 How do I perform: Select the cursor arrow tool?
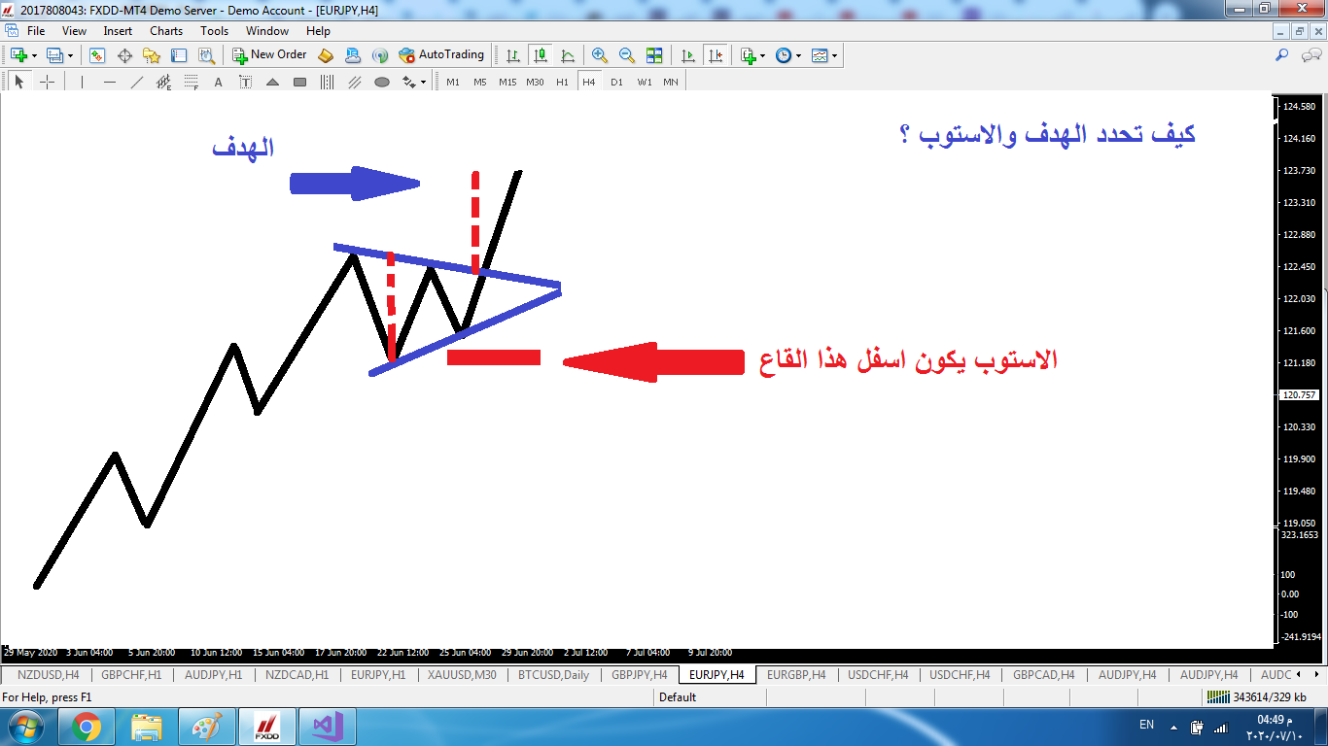19,83
